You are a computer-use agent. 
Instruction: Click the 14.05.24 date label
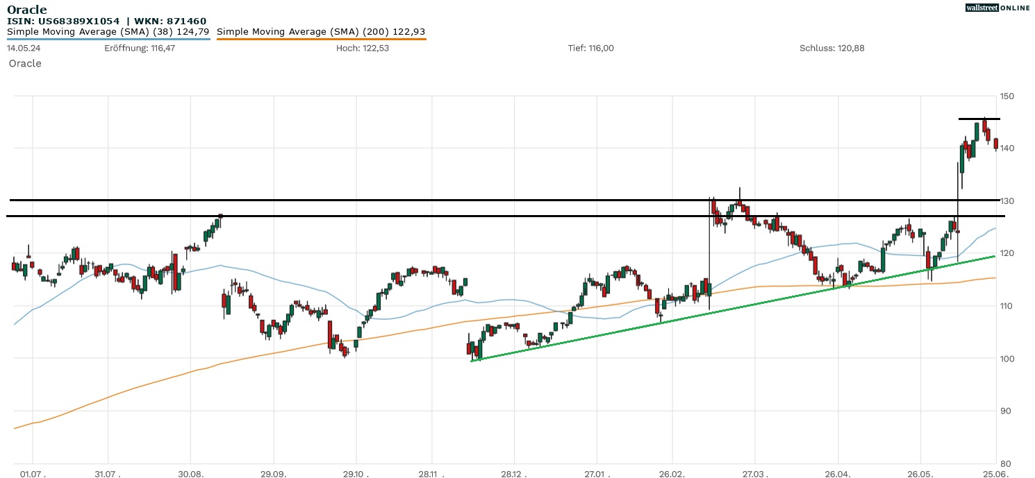click(22, 48)
